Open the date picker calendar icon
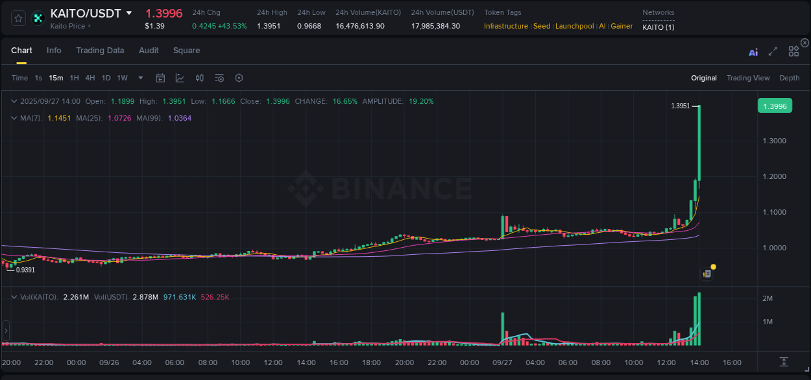The image size is (811, 380). point(160,78)
